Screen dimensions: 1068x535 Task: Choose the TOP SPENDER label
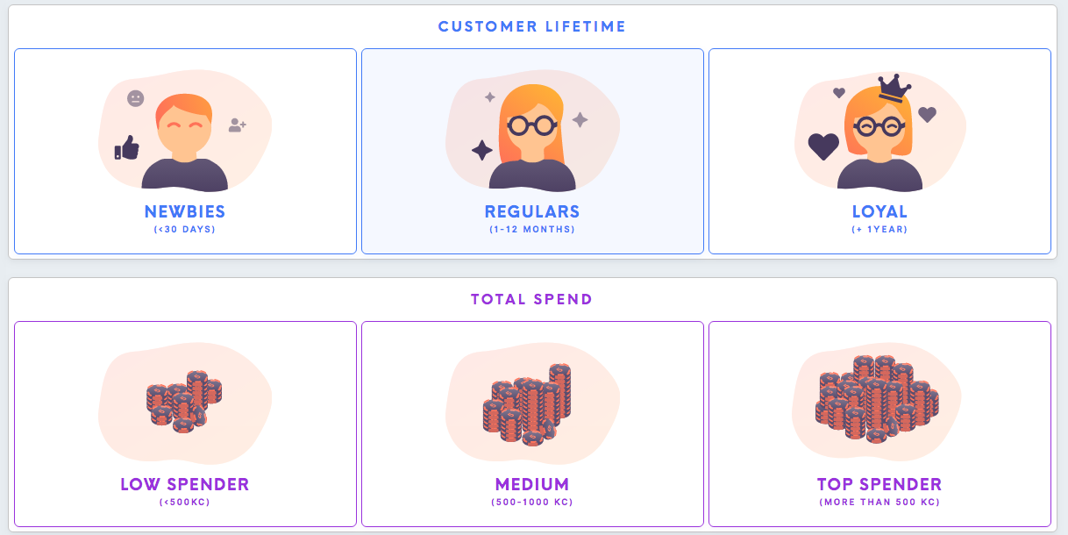click(879, 485)
